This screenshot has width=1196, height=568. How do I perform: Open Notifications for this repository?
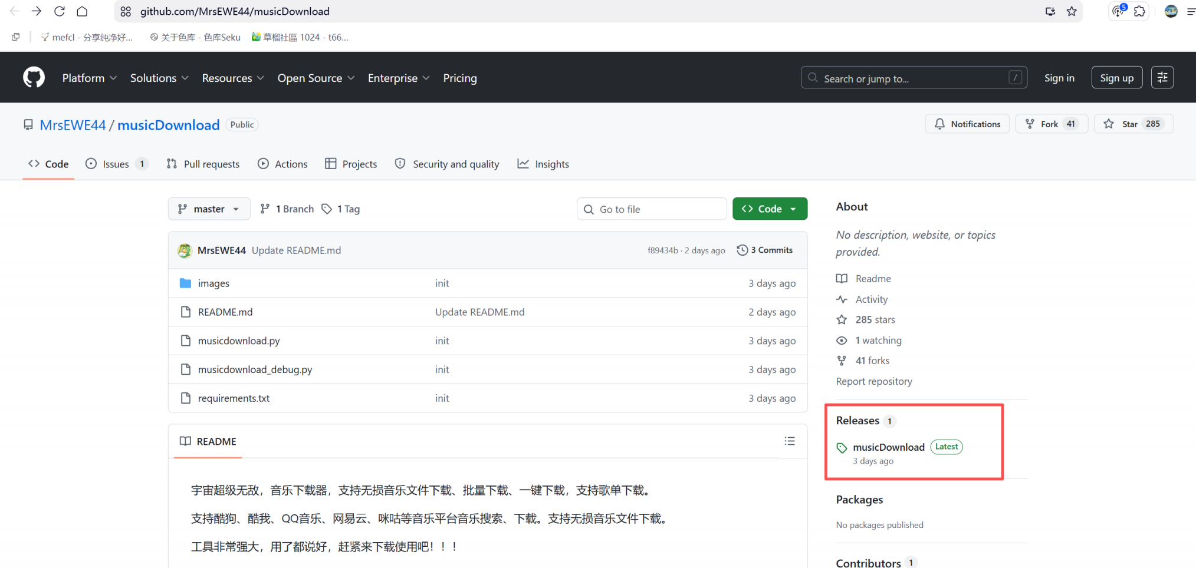pyautogui.click(x=967, y=124)
